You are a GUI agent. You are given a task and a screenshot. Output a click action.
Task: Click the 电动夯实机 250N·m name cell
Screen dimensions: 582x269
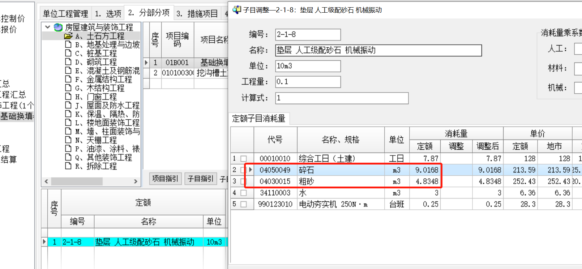pos(341,204)
